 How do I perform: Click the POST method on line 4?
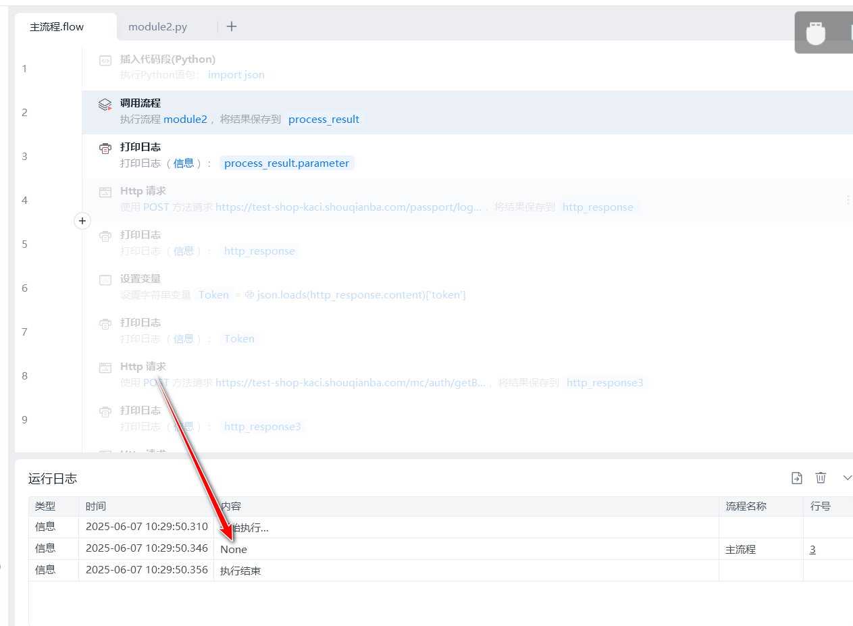click(x=156, y=207)
